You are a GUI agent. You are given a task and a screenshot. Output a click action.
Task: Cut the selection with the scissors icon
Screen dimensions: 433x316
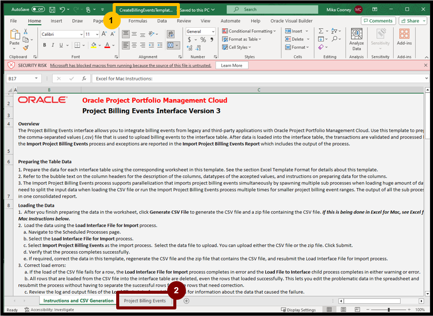click(x=26, y=31)
